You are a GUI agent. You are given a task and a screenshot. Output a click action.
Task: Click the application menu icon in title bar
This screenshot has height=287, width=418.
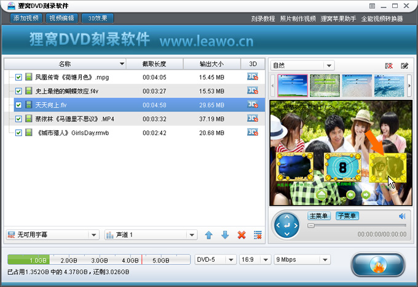(x=373, y=6)
